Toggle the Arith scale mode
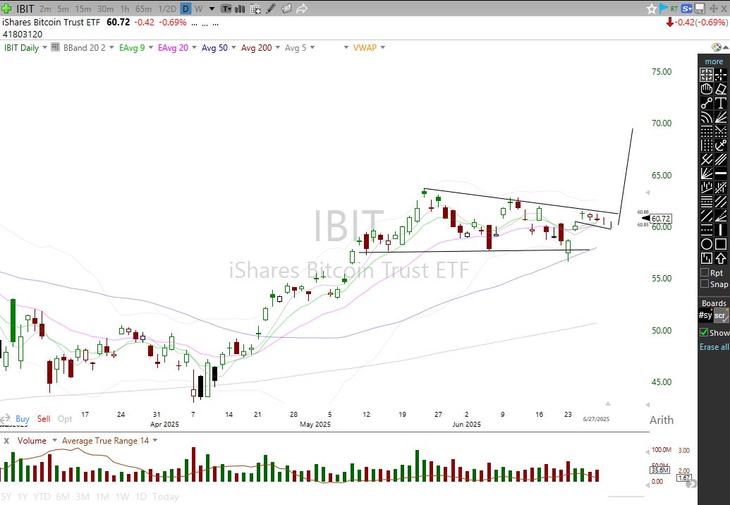Screen dimensions: 730x505 click(x=661, y=420)
